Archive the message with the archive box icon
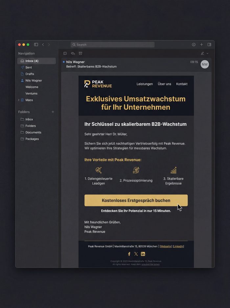 (80, 53)
